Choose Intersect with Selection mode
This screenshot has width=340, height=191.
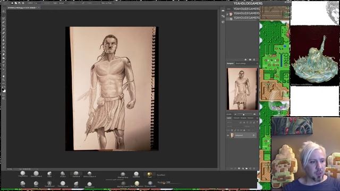(x=23, y=3)
